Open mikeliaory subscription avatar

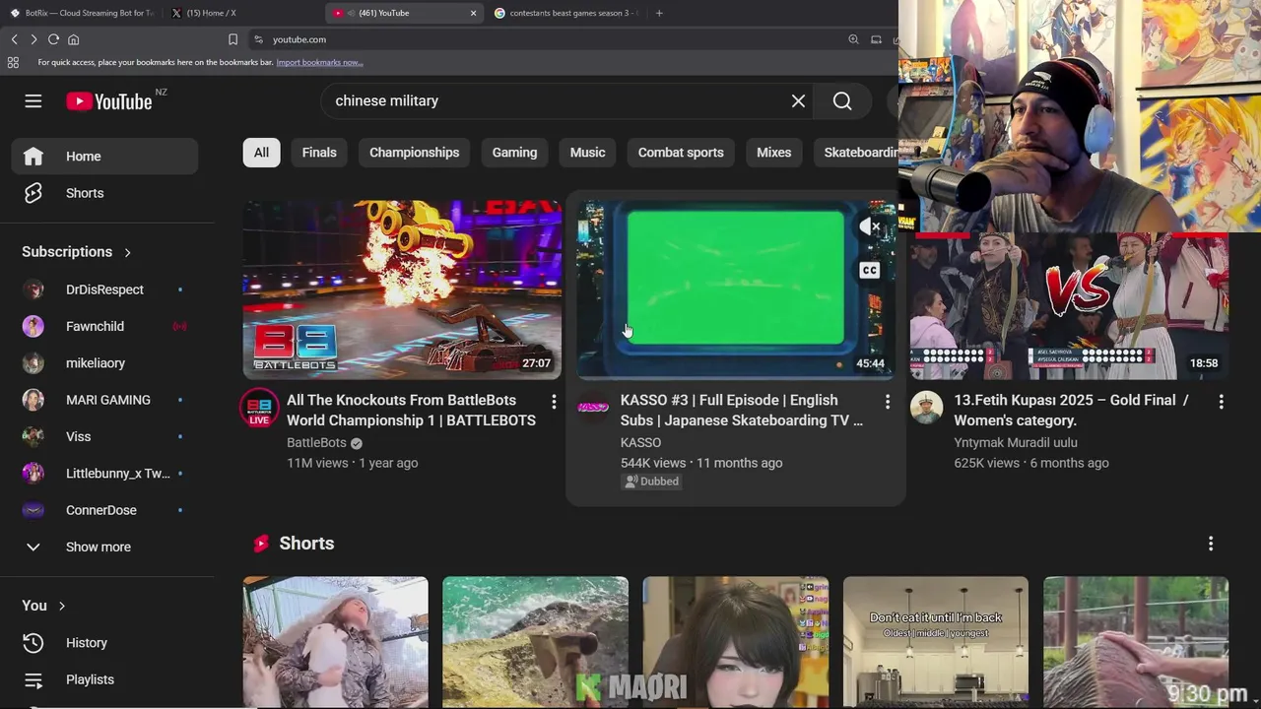coord(33,363)
